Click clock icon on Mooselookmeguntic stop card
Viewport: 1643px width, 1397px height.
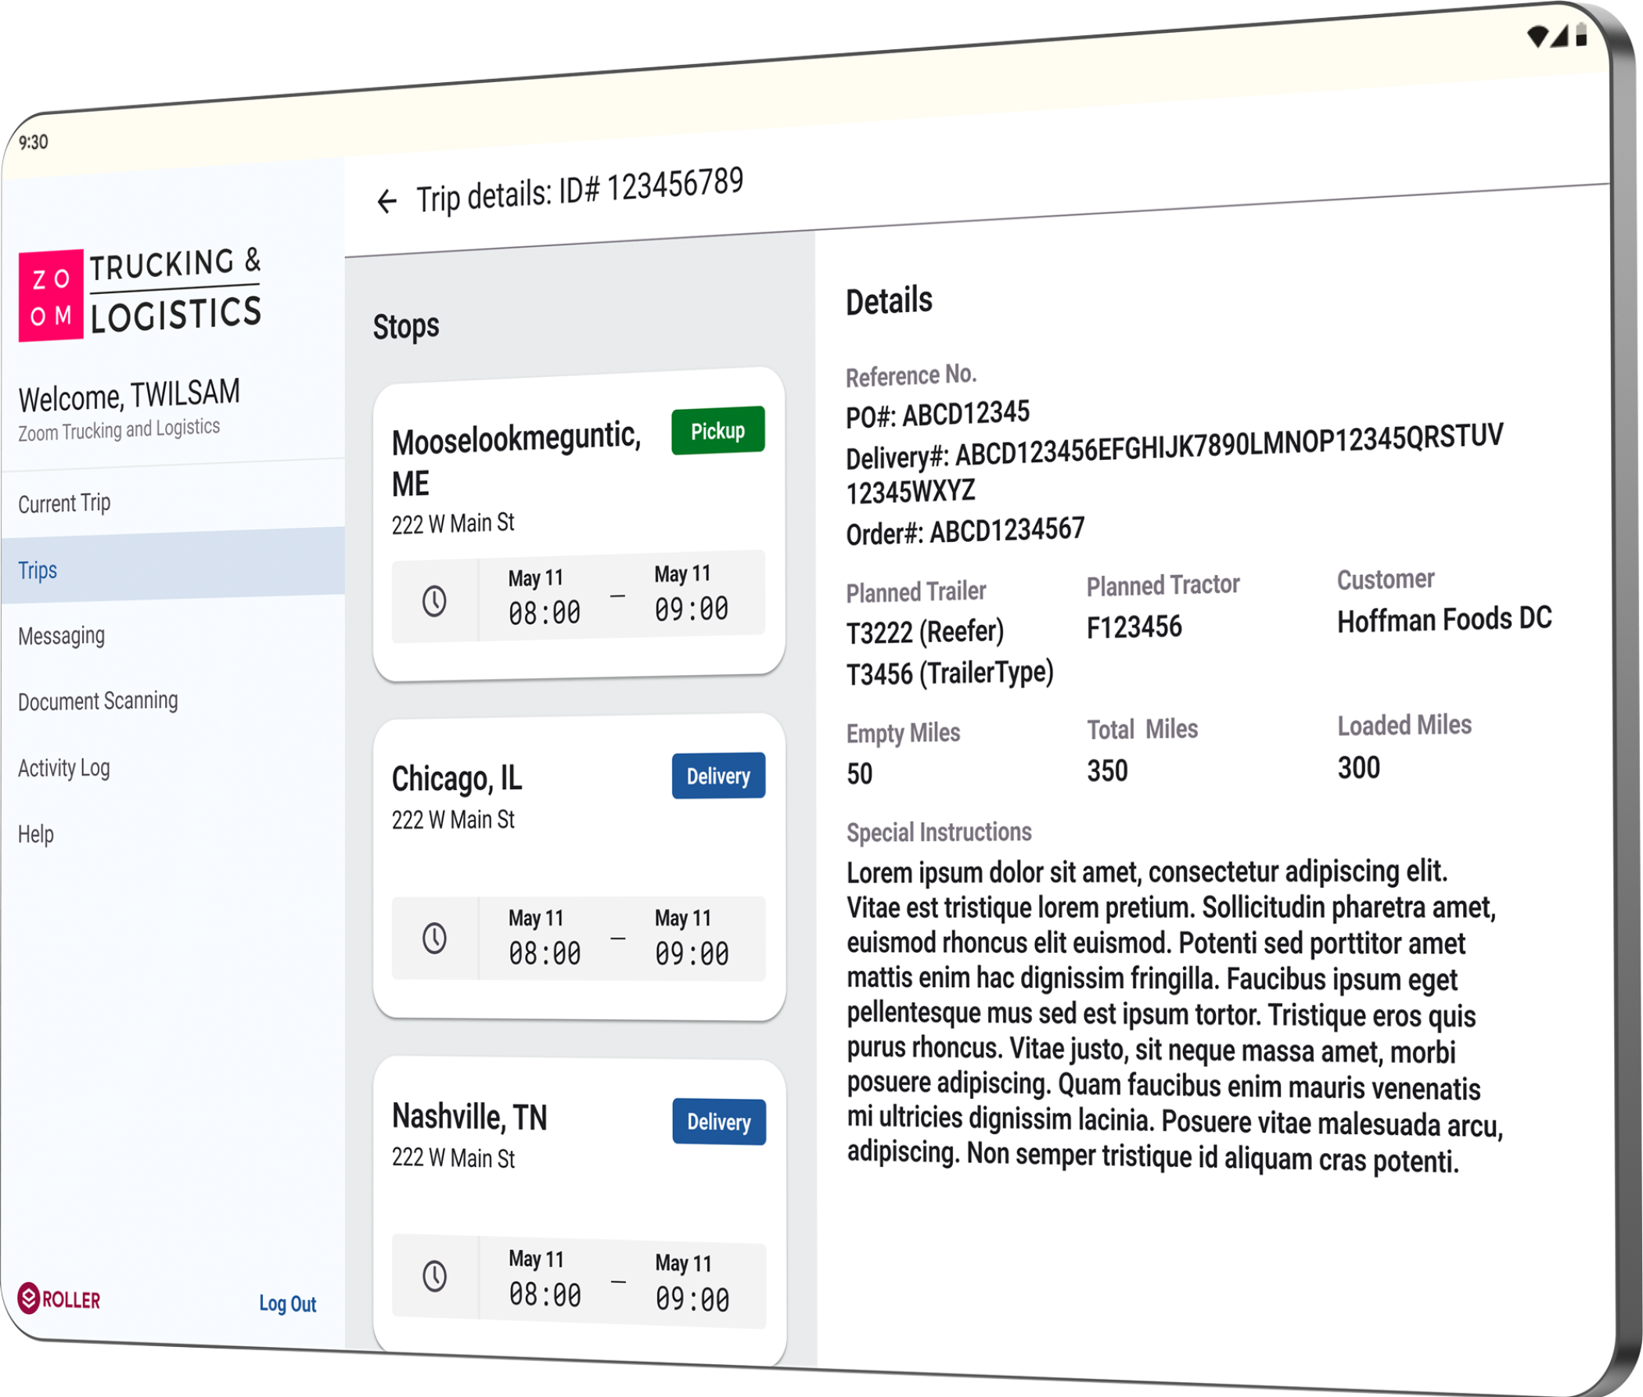(x=434, y=601)
